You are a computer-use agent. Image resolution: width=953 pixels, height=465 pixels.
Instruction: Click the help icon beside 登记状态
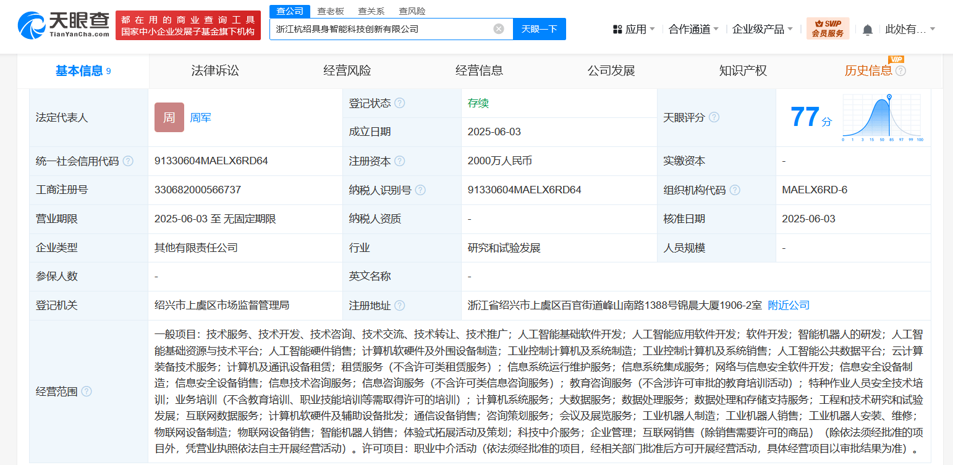click(400, 103)
